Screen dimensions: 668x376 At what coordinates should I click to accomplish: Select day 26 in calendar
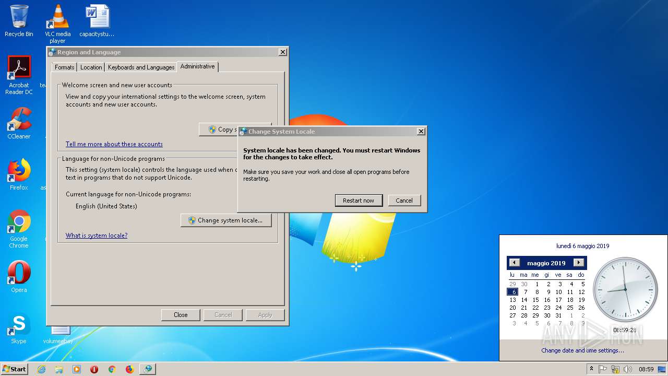[581, 308]
